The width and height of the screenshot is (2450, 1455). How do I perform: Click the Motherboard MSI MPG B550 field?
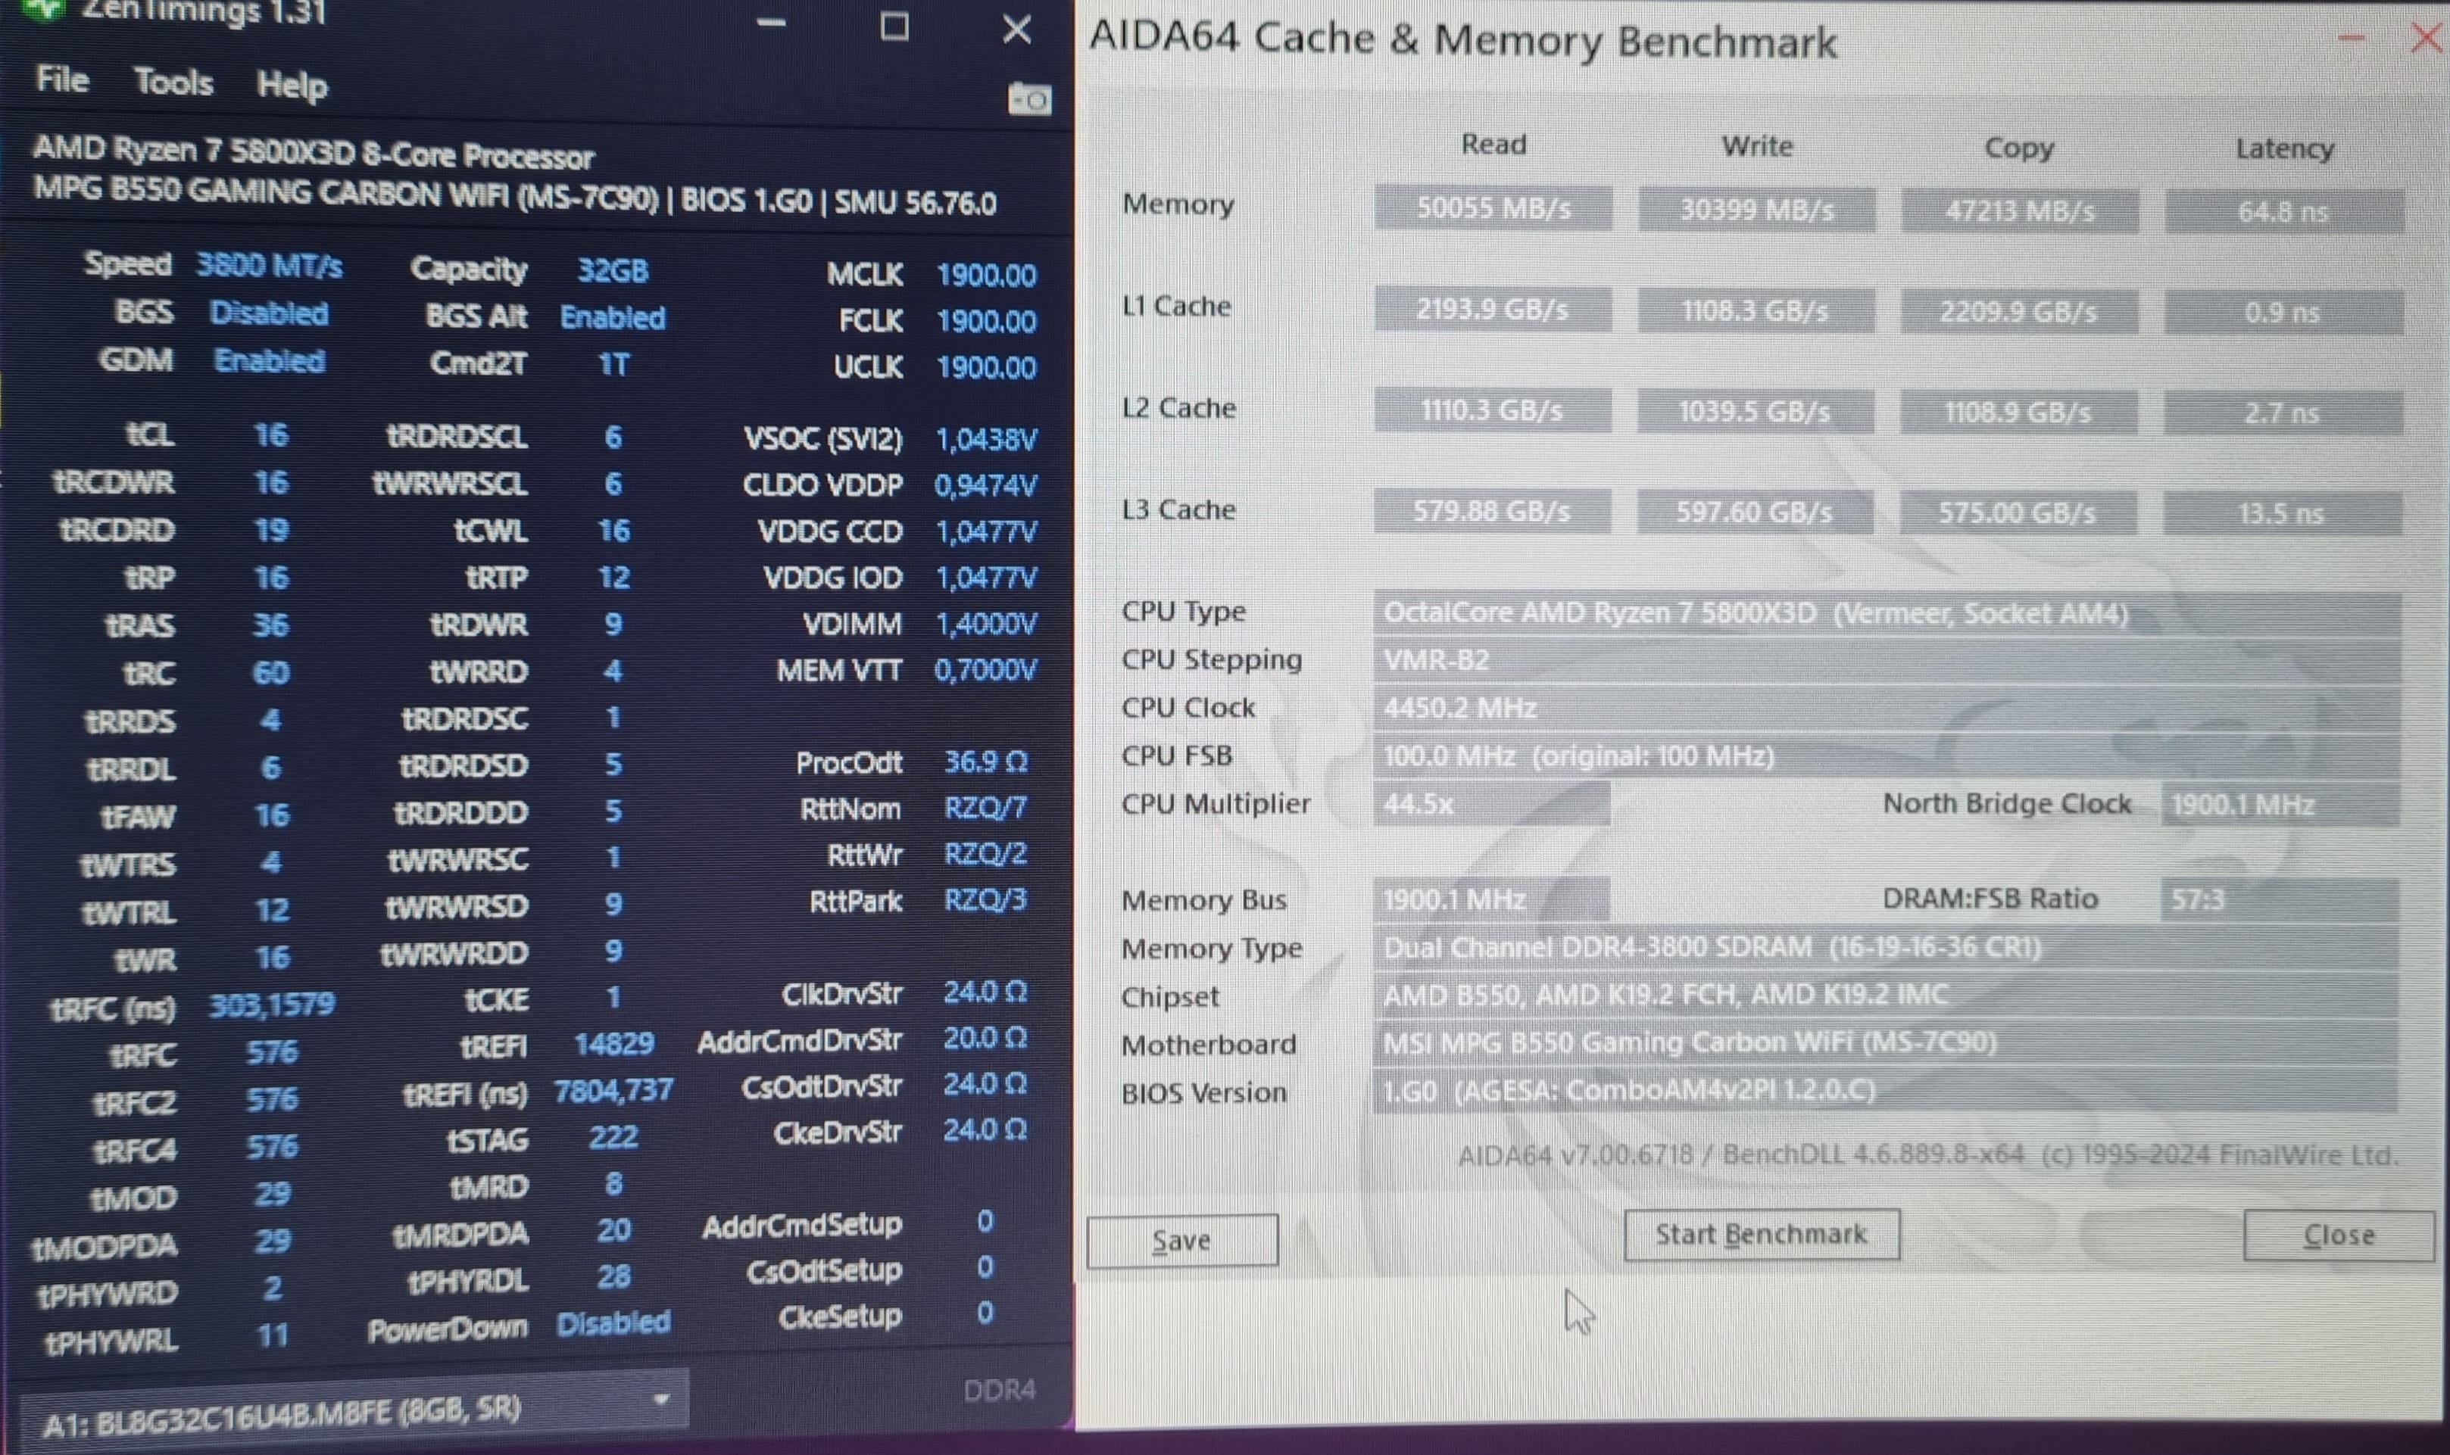coord(1886,1042)
